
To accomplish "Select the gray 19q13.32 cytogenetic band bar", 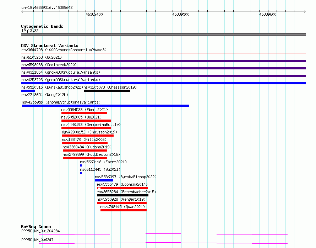I will click(x=163, y=35).
